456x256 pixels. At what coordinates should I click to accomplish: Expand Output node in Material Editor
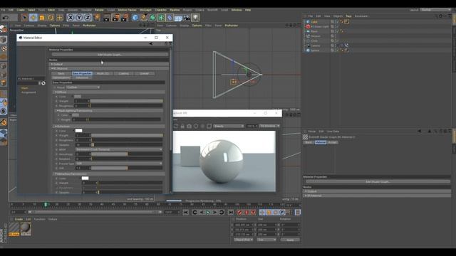pyautogui.click(x=109, y=64)
